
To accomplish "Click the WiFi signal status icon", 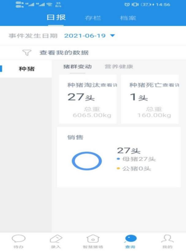I will pyautogui.click(x=49, y=4).
